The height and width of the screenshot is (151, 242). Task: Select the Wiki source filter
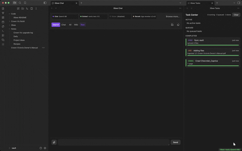pyautogui.click(x=76, y=25)
